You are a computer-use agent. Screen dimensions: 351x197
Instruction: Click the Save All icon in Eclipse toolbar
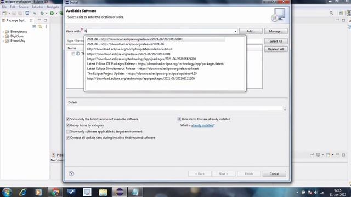[x=20, y=13]
